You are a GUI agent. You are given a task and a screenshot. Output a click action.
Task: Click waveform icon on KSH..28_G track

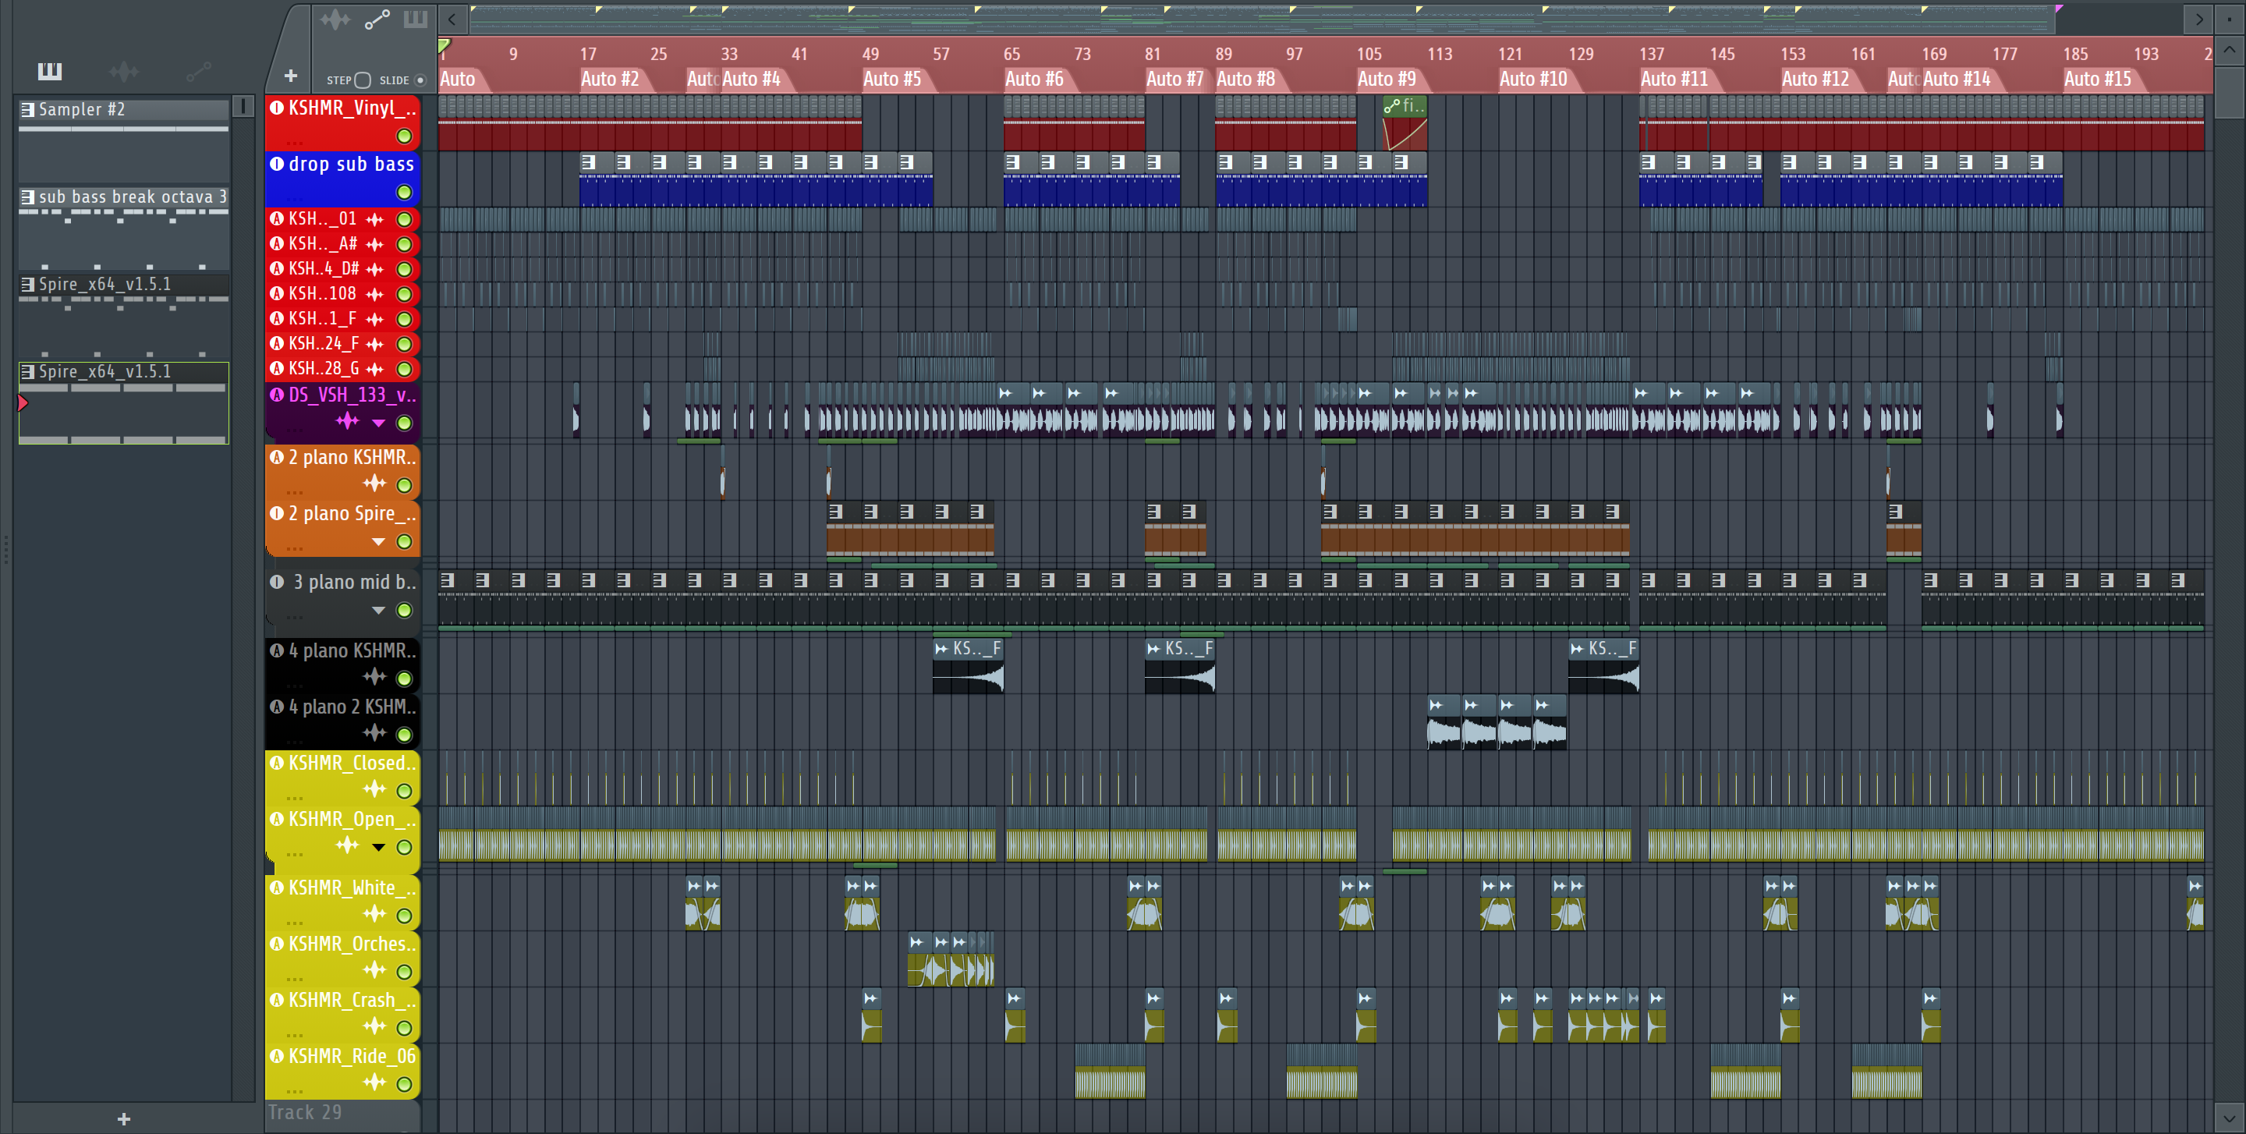tap(375, 370)
